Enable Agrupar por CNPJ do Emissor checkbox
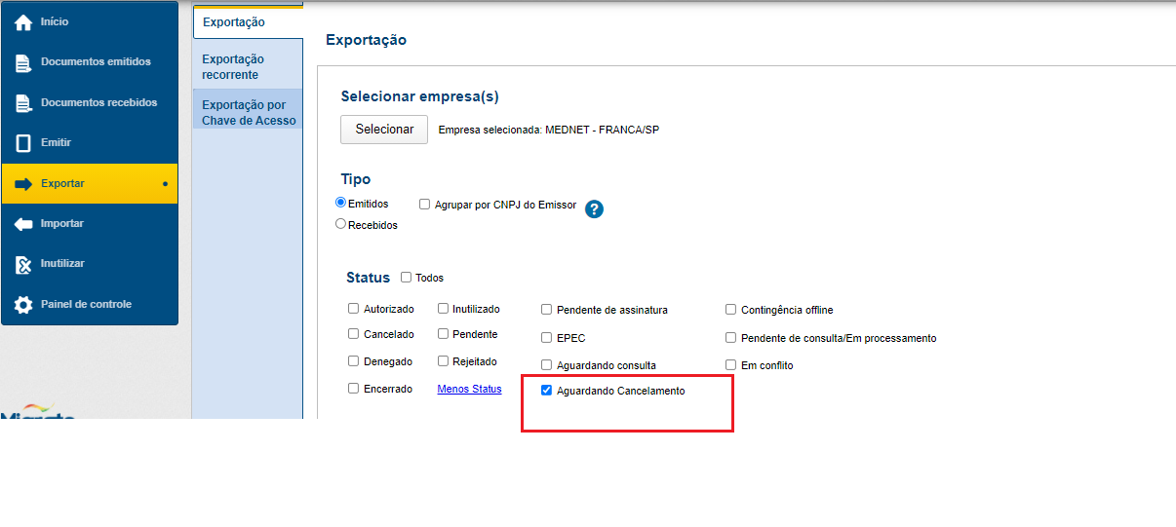 (424, 205)
